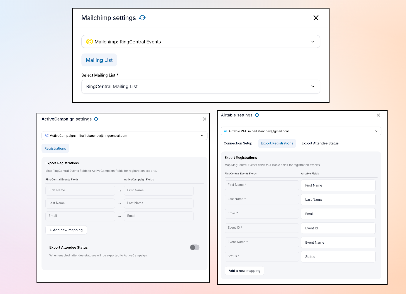The height and width of the screenshot is (294, 406).
Task: Click the Airtable Event Name field
Action: click(338, 242)
